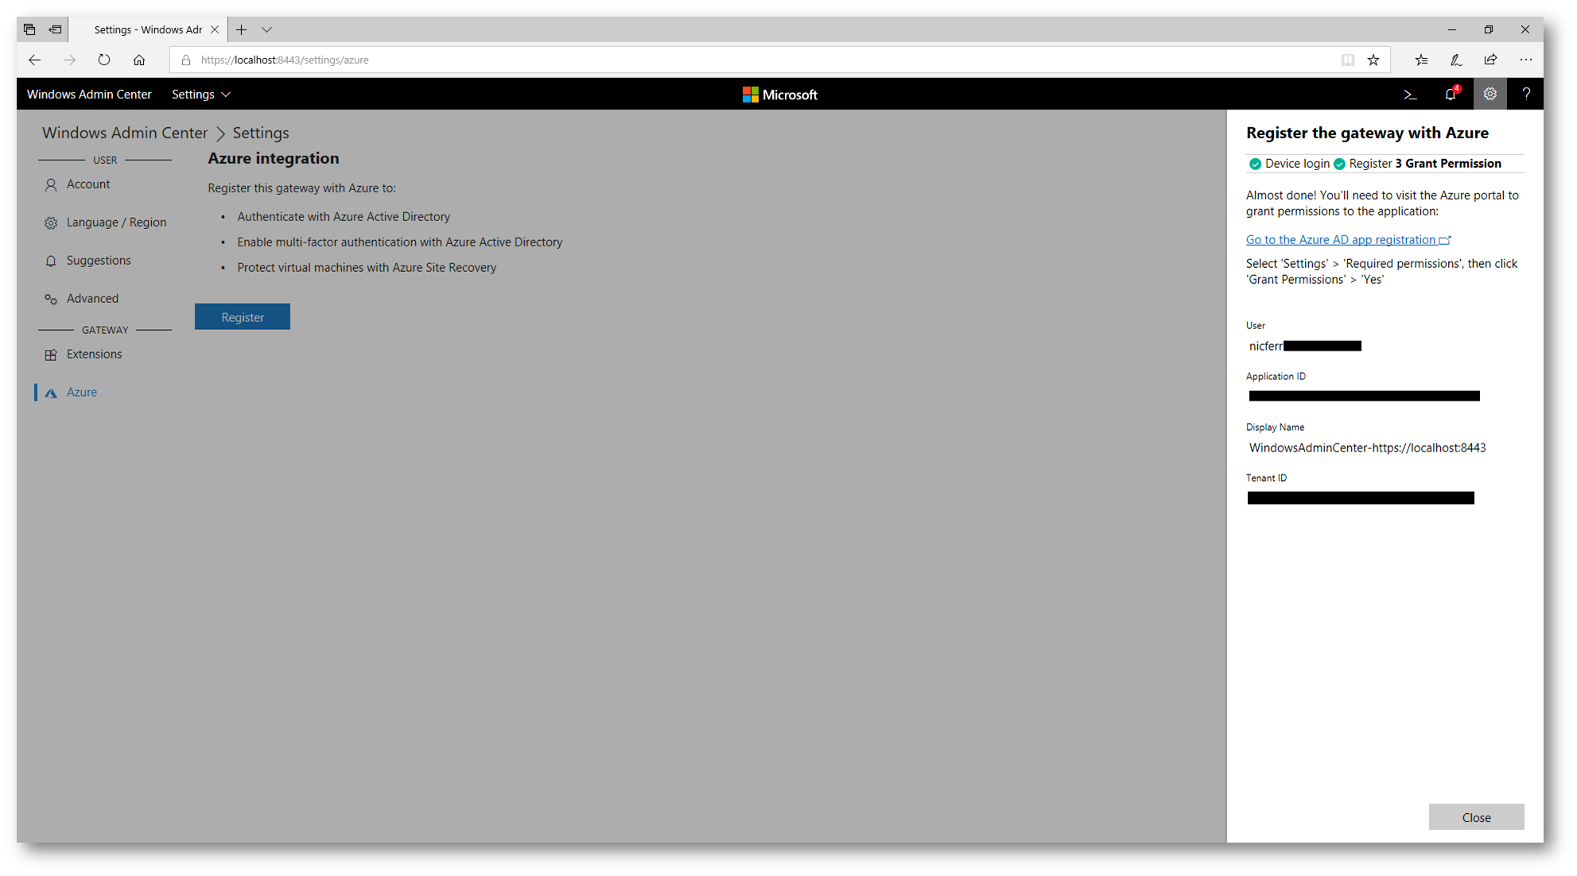Open the browser more options ellipsis
Viewport: 1577px width, 876px height.
(x=1525, y=60)
